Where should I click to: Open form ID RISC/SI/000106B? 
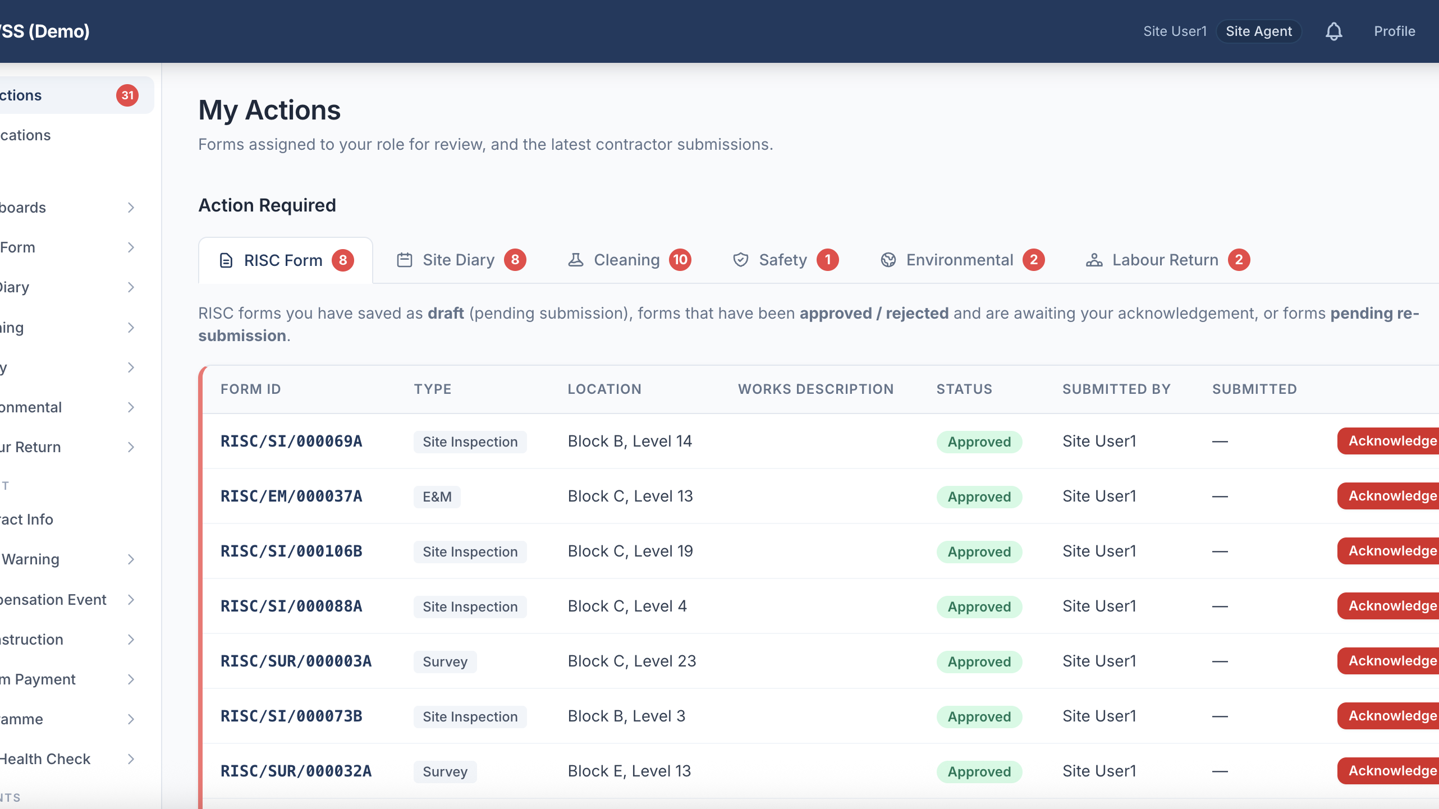pyautogui.click(x=291, y=551)
